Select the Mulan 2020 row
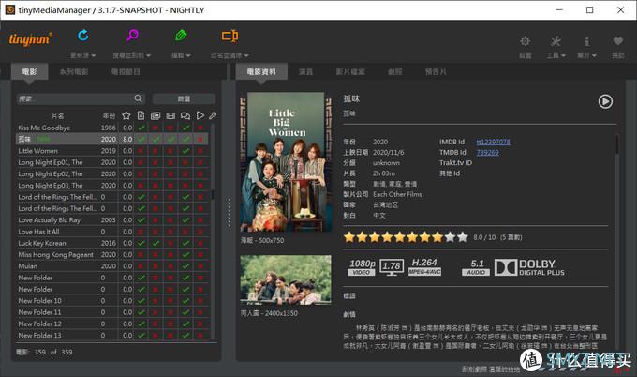 (x=112, y=266)
